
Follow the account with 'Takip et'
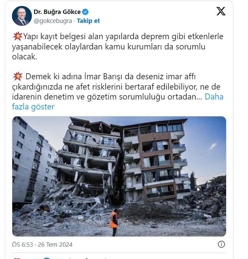(x=88, y=21)
